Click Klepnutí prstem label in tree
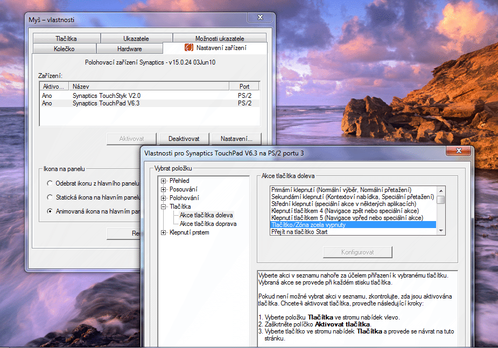The height and width of the screenshot is (348, 498). point(190,232)
